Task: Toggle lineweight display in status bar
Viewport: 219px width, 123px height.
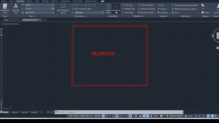Action: [x=136, y=116]
